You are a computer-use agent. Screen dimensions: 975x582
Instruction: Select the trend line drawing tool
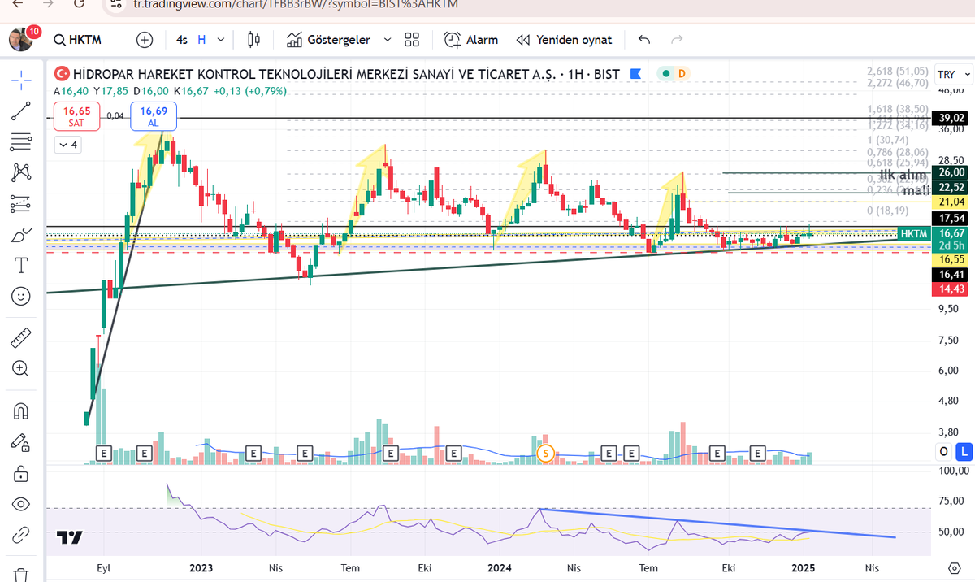(21, 111)
